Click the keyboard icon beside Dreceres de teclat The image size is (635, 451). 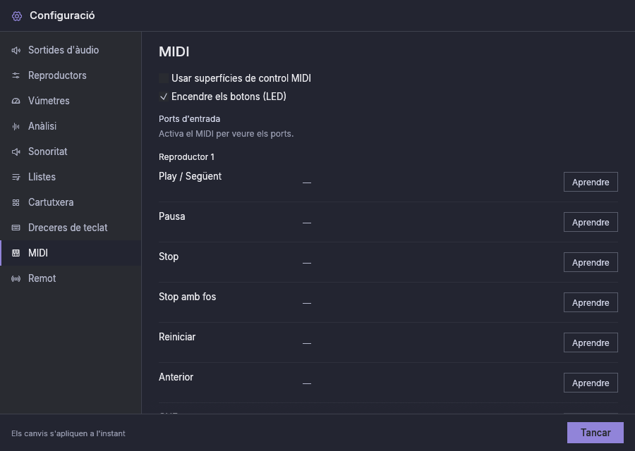(16, 228)
